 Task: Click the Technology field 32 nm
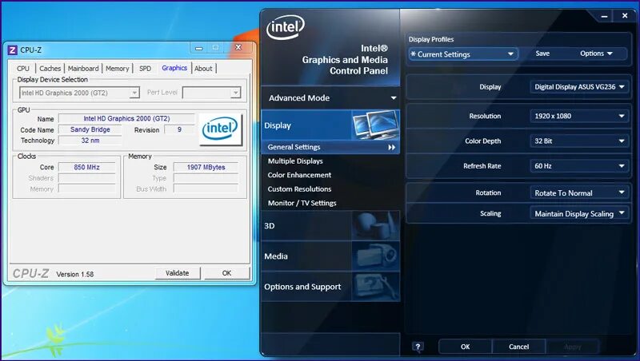90,141
